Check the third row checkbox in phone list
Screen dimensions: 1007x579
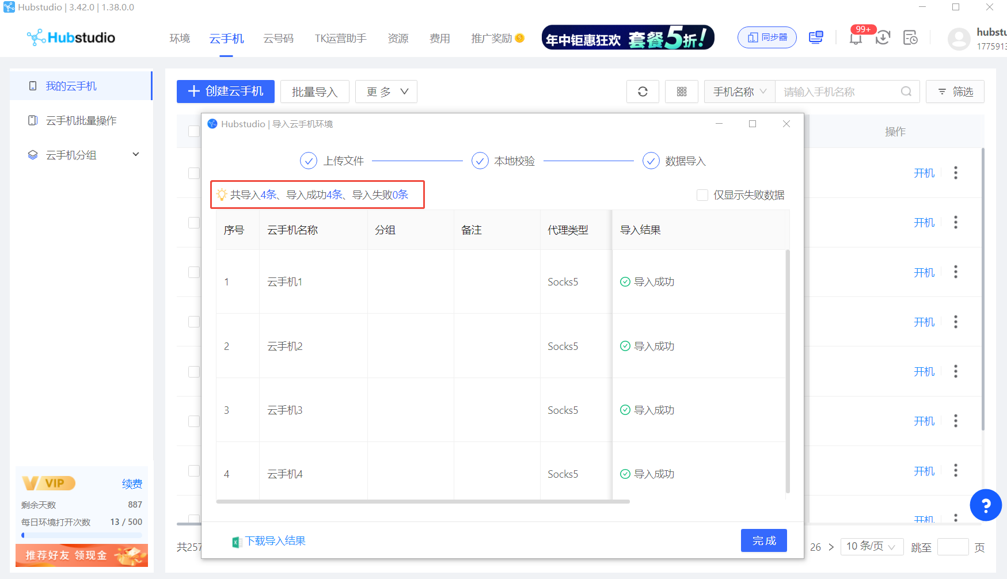(x=194, y=272)
